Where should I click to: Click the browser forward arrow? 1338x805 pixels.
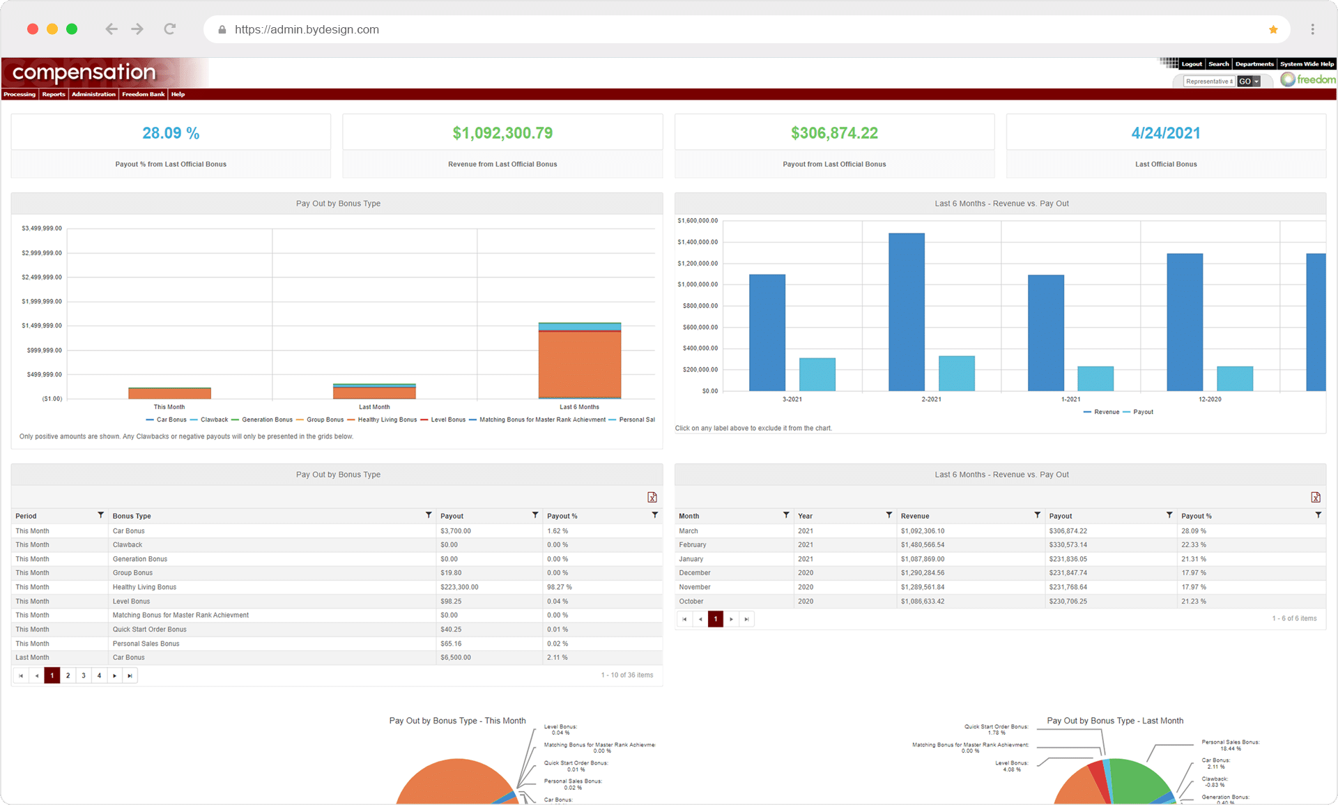point(137,29)
